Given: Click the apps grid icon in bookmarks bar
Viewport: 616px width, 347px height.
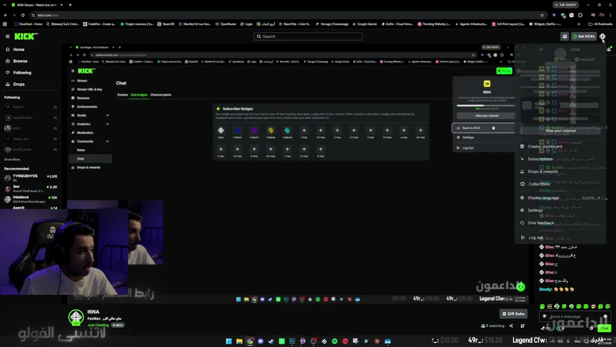Looking at the screenshot, I should (x=5, y=24).
